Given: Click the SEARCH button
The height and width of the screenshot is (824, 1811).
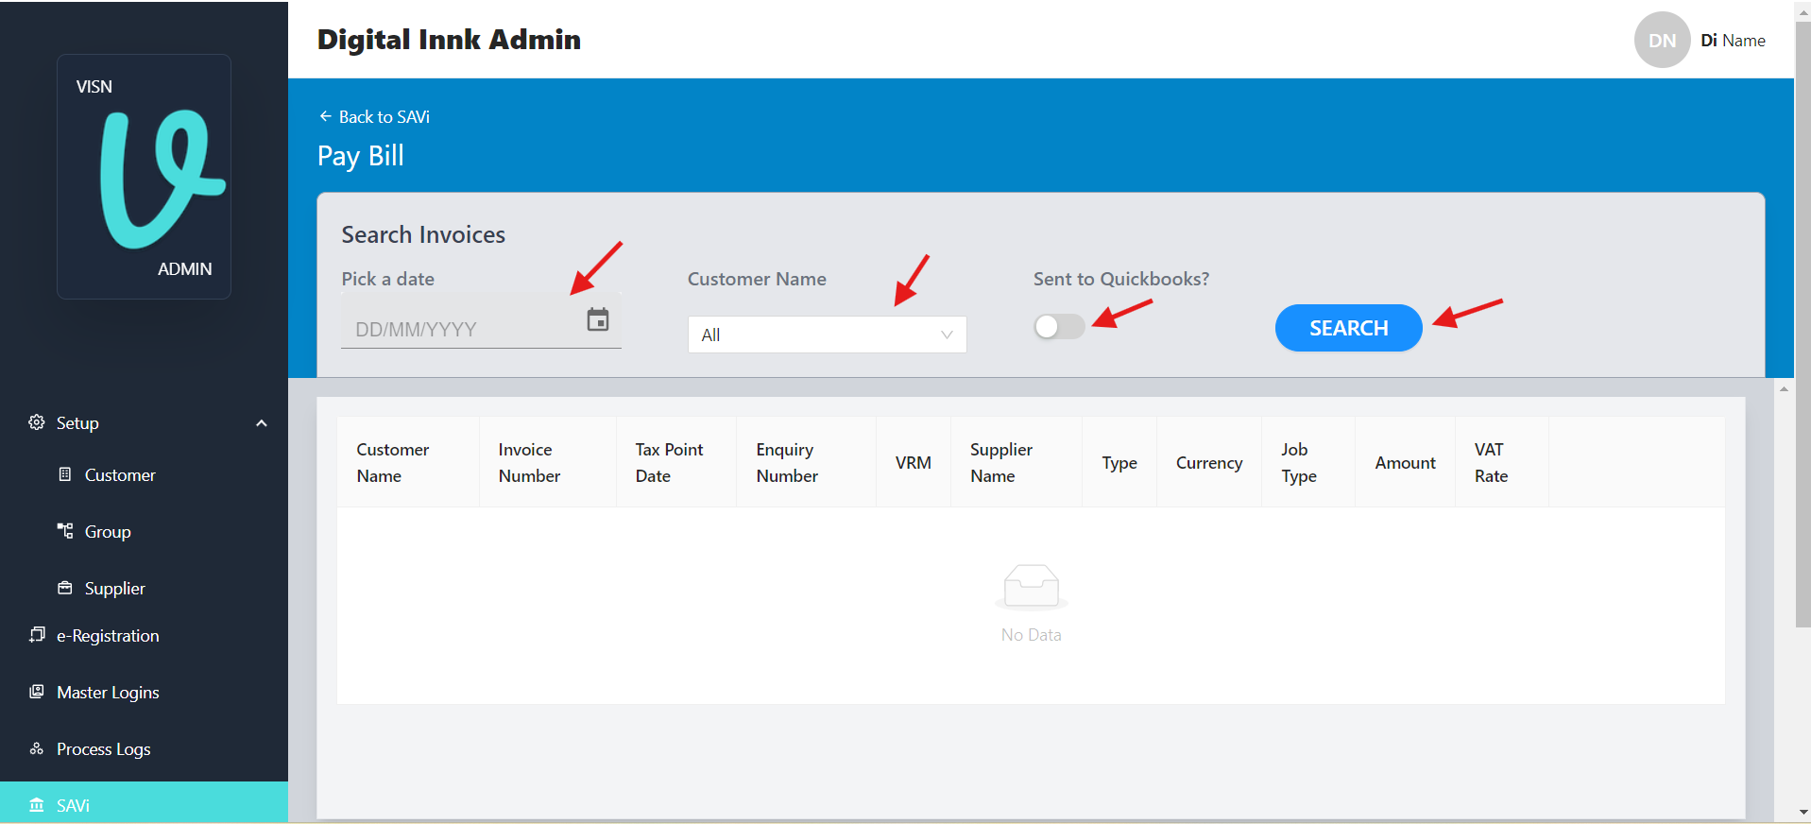Looking at the screenshot, I should (x=1348, y=328).
